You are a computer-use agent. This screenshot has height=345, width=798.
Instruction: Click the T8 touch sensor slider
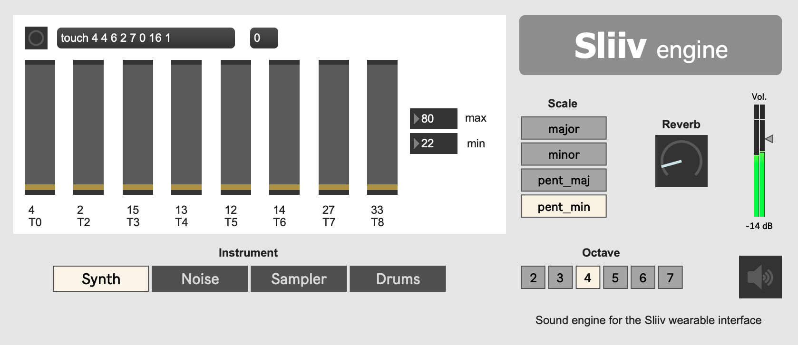pyautogui.click(x=382, y=127)
